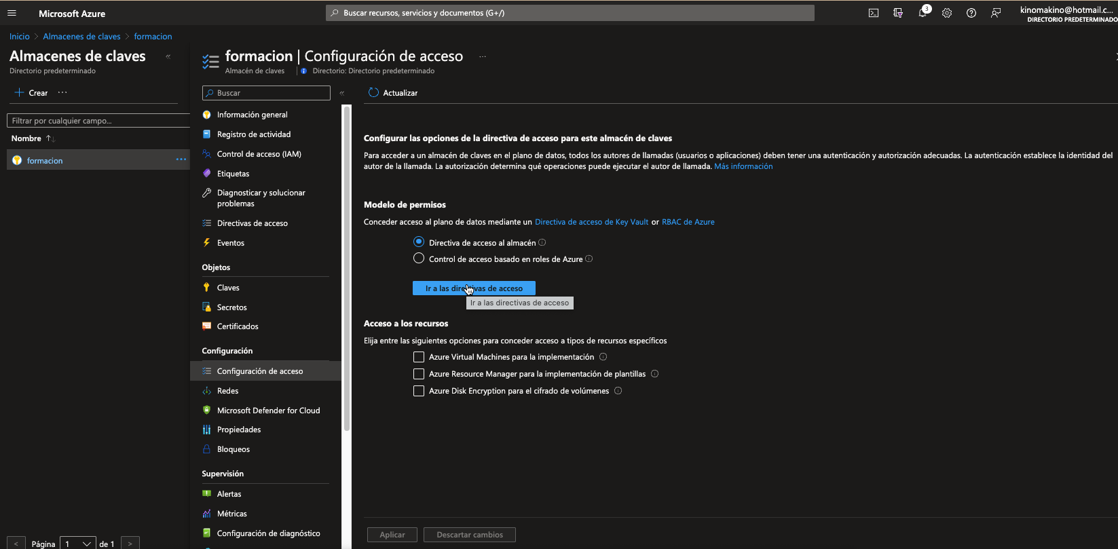Click the Filtrar por cualquier campo field
The width and height of the screenshot is (1118, 549).
tap(98, 121)
